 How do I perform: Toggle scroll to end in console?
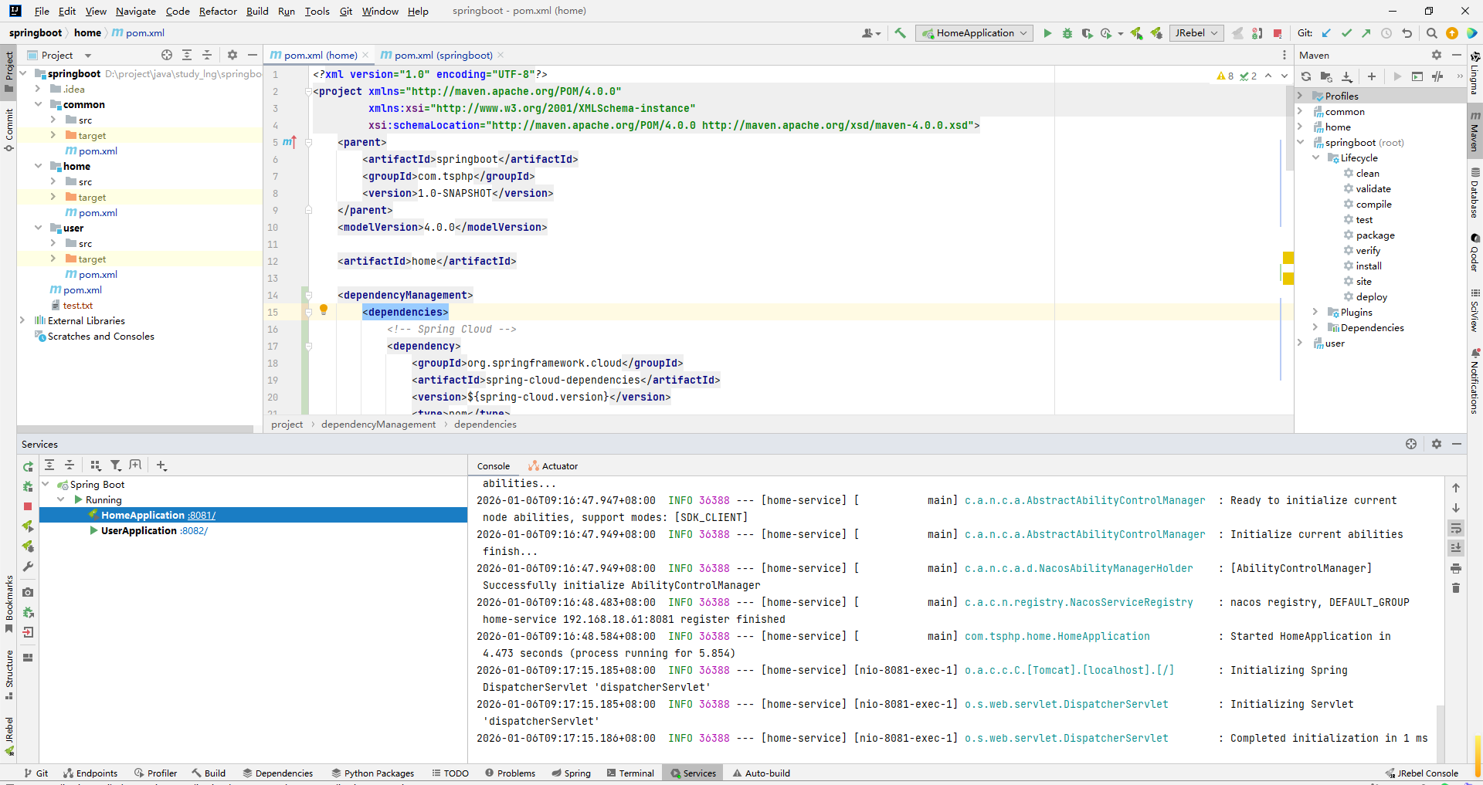click(x=1456, y=548)
